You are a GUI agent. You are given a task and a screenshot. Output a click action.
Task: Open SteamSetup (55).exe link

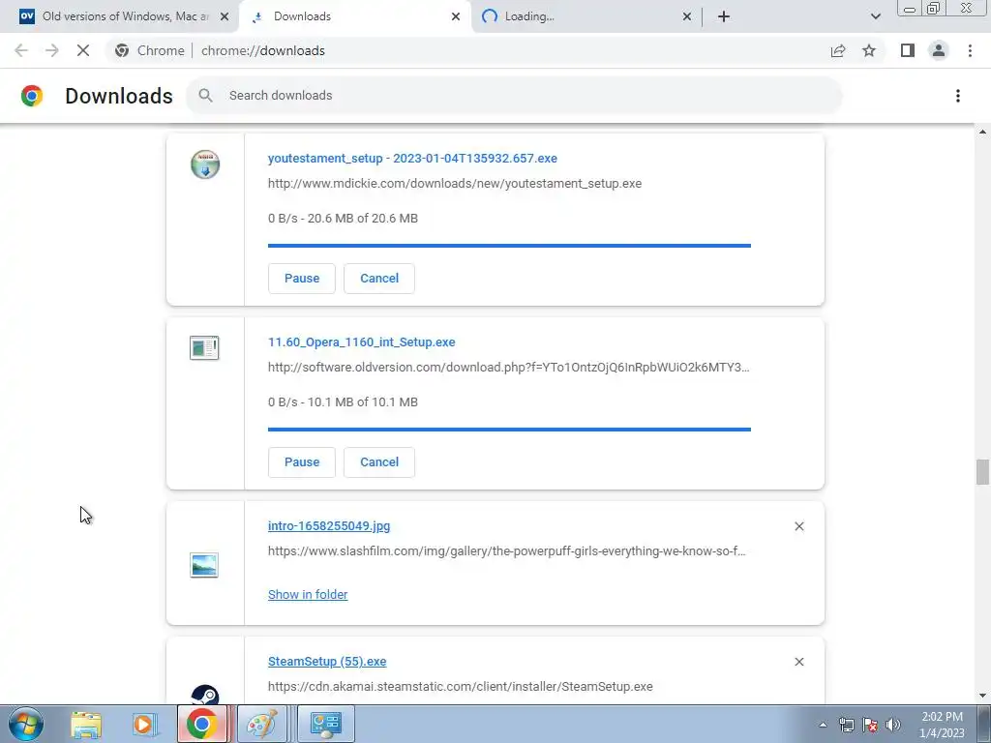click(x=327, y=662)
